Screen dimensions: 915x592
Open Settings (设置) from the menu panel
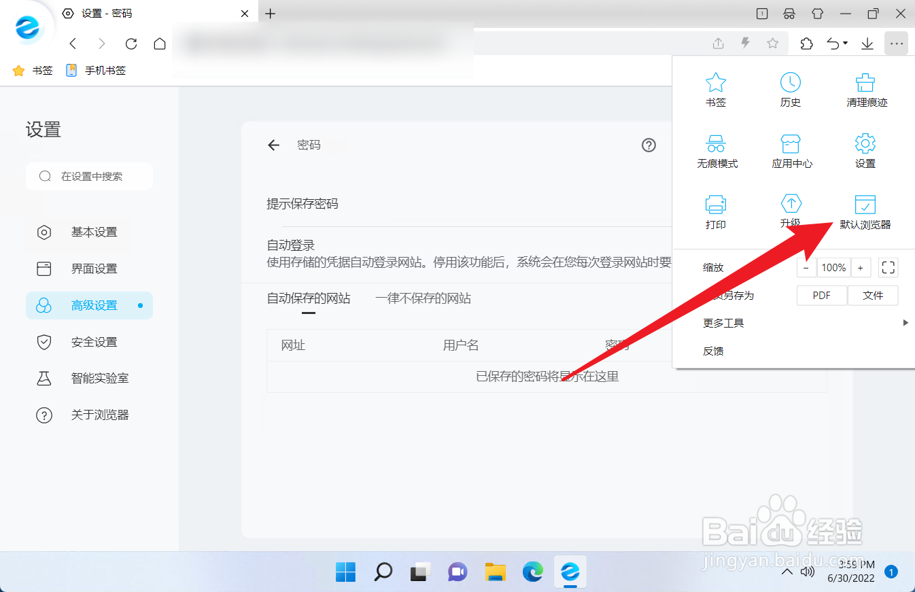[x=865, y=152]
